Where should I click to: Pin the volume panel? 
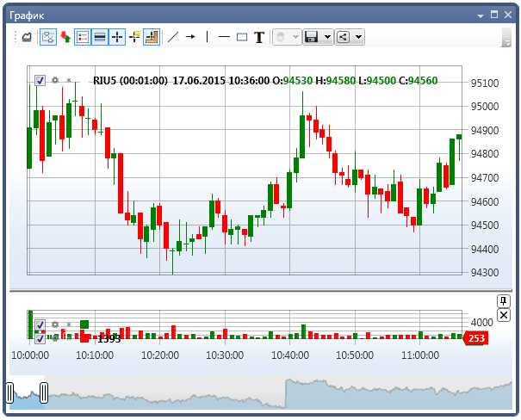pos(504,301)
